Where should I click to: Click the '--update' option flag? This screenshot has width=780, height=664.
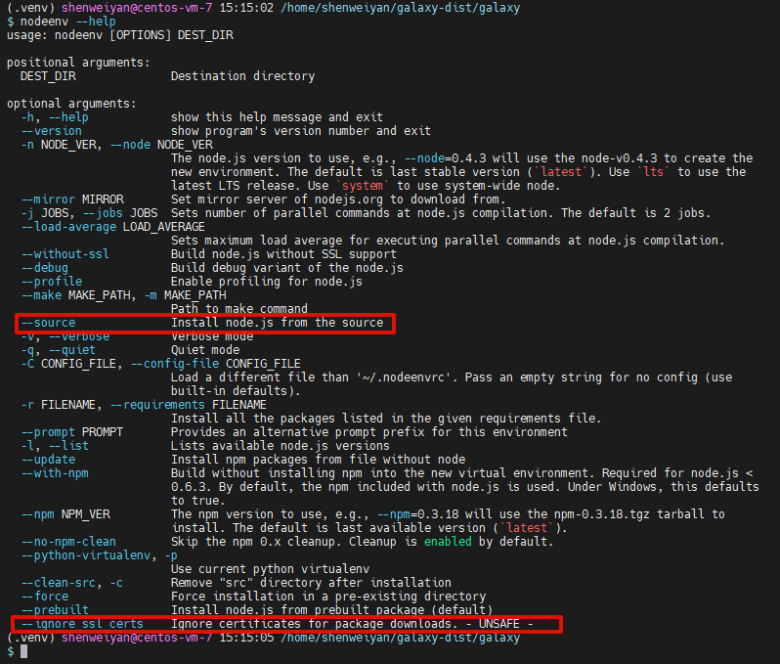(48, 460)
